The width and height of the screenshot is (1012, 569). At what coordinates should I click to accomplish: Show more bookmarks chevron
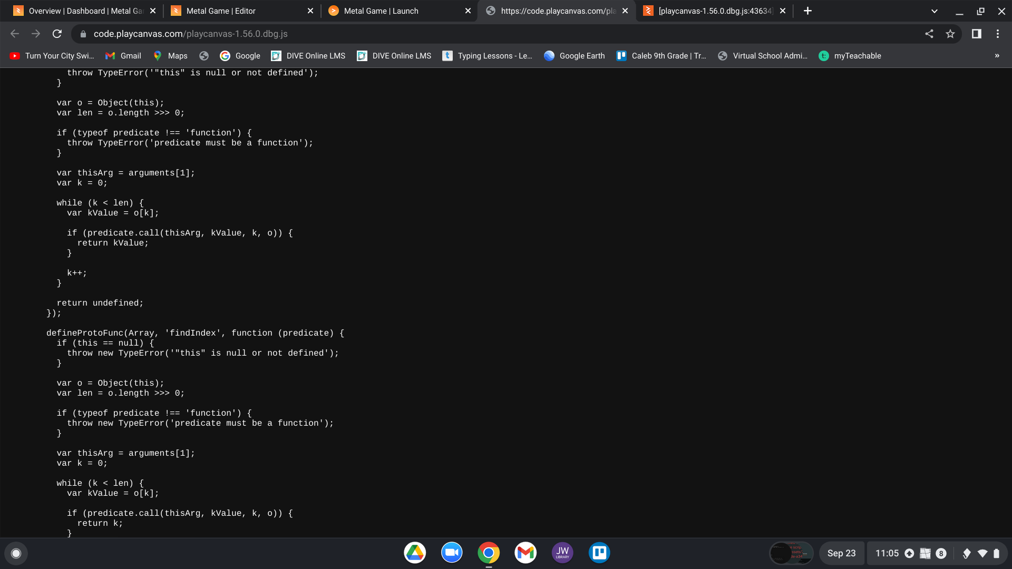997,56
